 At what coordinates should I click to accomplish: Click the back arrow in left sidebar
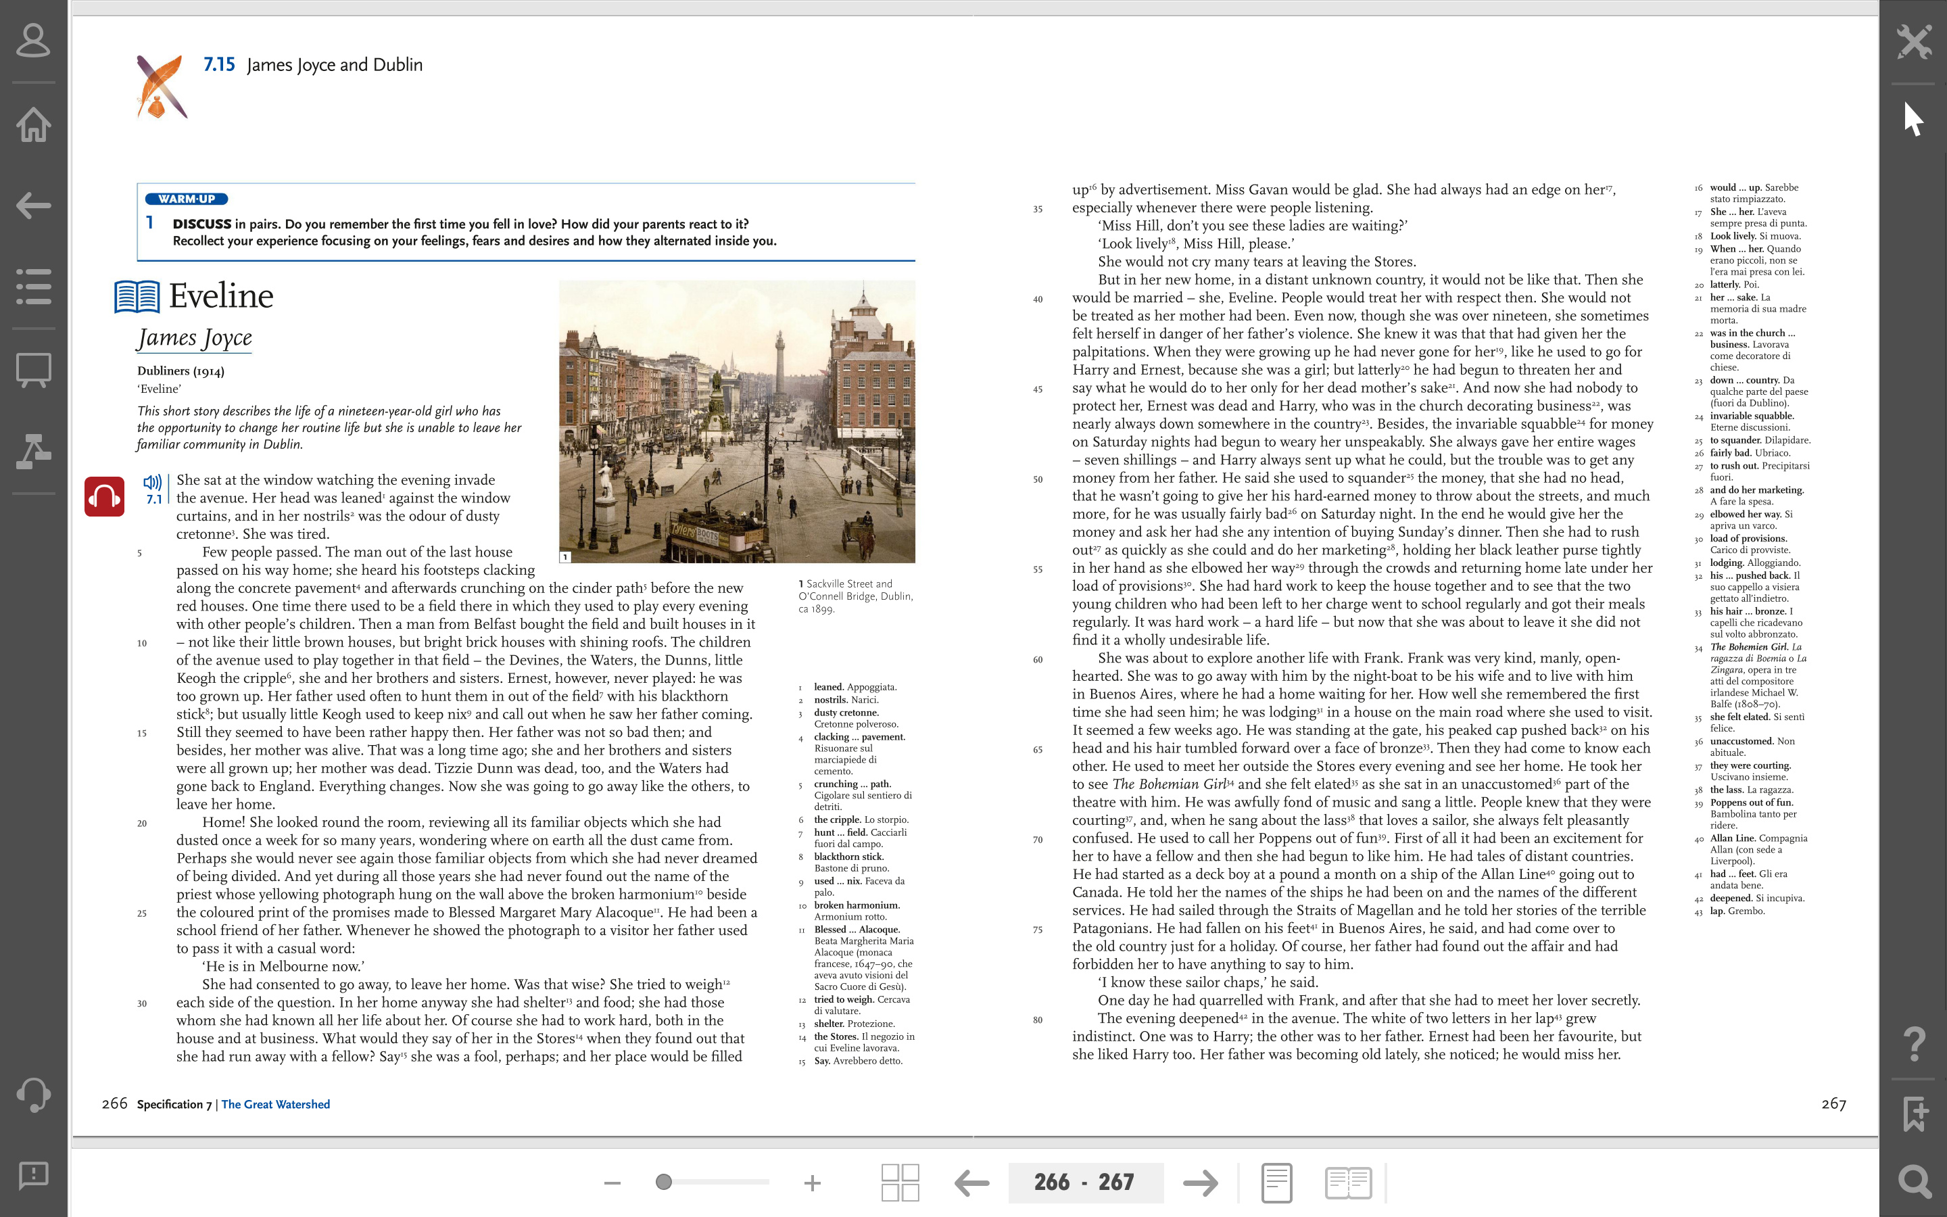pyautogui.click(x=33, y=206)
